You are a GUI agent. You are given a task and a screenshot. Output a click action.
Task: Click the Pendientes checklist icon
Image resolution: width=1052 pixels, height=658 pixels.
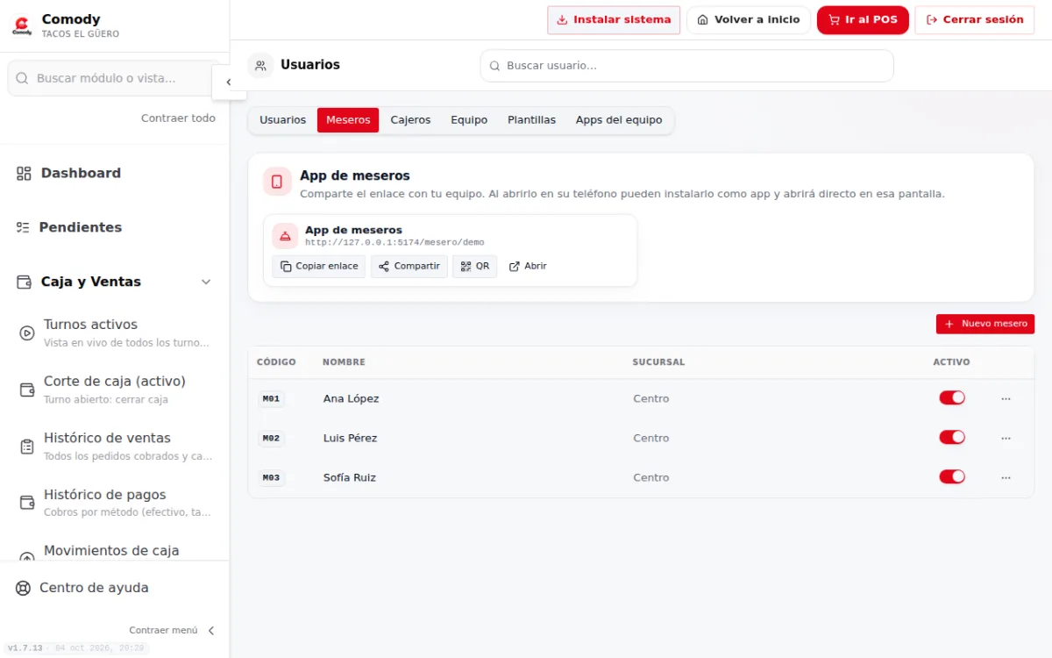click(x=23, y=227)
